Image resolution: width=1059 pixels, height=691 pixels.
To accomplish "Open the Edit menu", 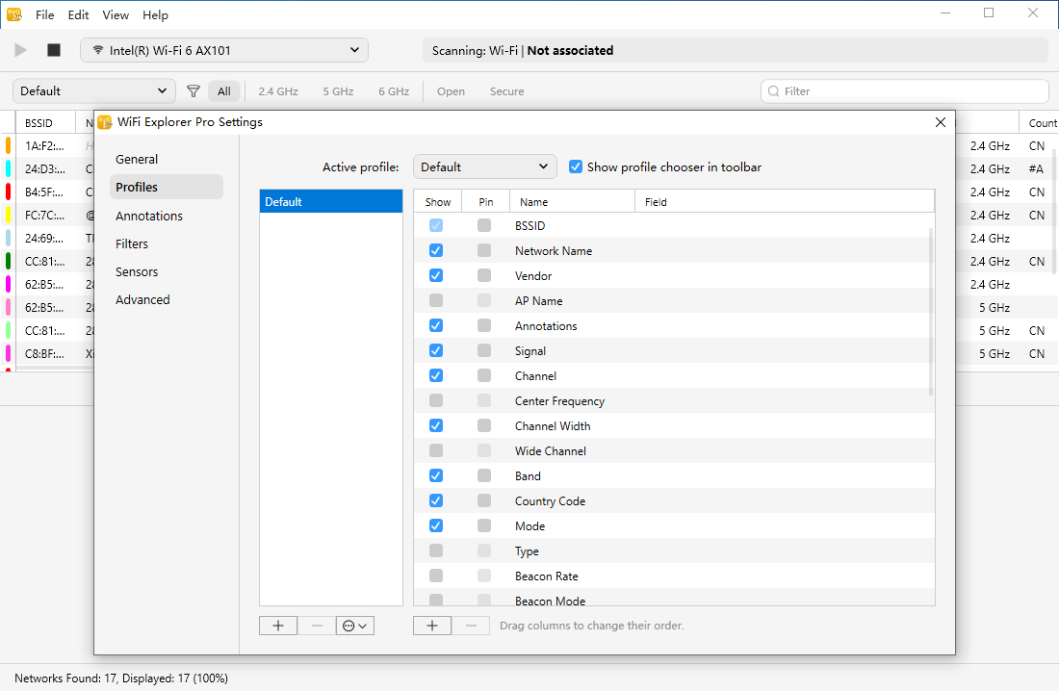I will pyautogui.click(x=78, y=14).
